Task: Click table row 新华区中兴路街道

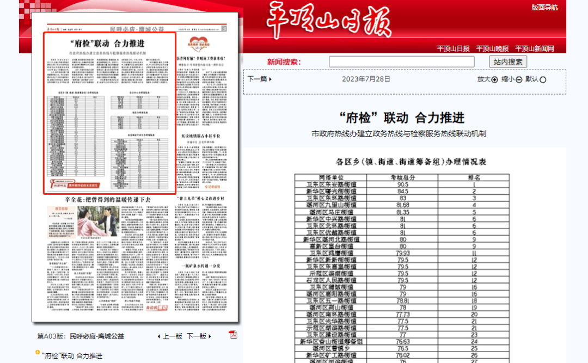Action: 402,219
